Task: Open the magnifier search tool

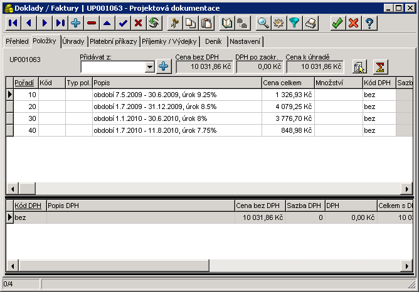Action: pyautogui.click(x=263, y=23)
